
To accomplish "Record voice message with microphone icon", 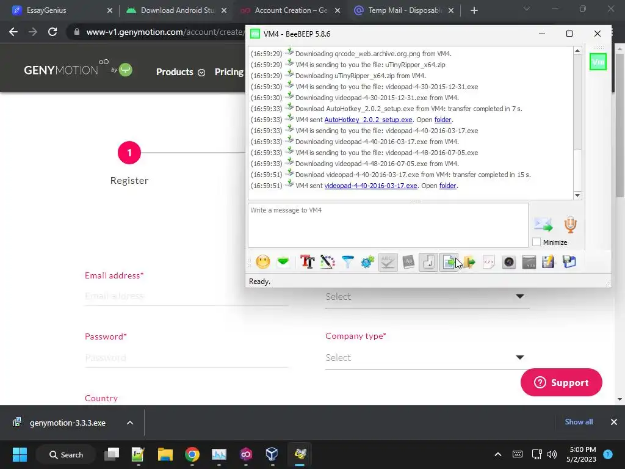I will pos(571,225).
